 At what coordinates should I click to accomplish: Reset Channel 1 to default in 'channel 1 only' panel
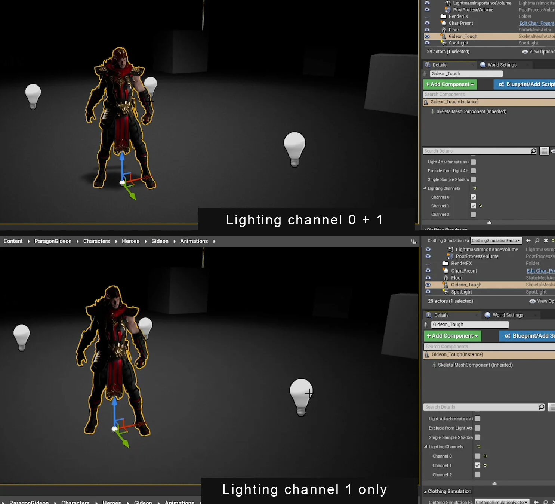pyautogui.click(x=485, y=465)
